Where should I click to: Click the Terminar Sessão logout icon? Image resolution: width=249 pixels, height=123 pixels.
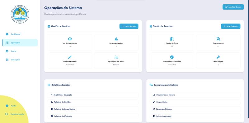click(x=7, y=114)
